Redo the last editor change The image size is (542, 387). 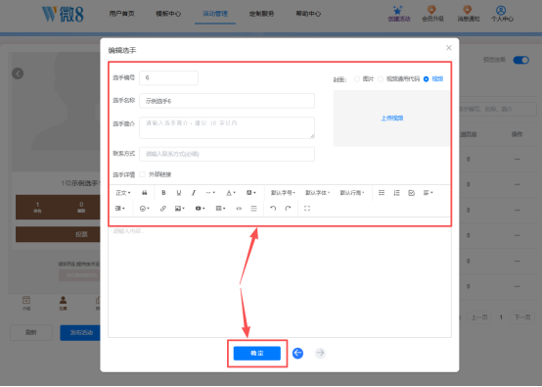click(288, 209)
